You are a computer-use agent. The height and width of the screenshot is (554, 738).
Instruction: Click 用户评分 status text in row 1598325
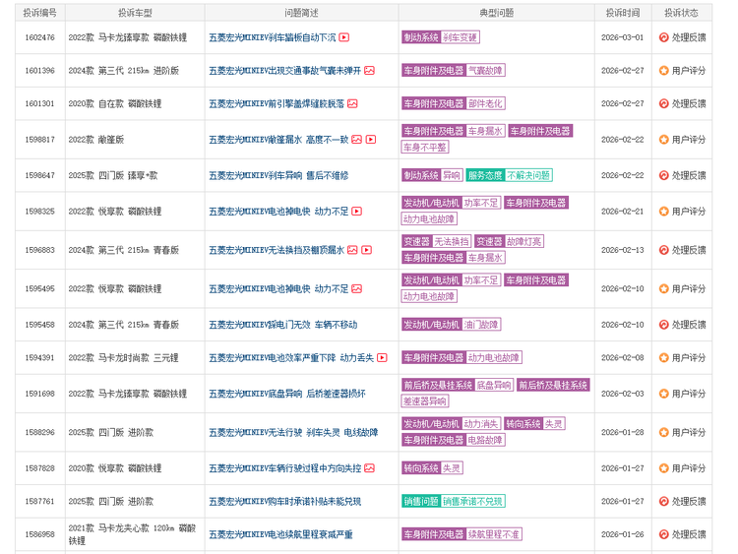point(689,211)
